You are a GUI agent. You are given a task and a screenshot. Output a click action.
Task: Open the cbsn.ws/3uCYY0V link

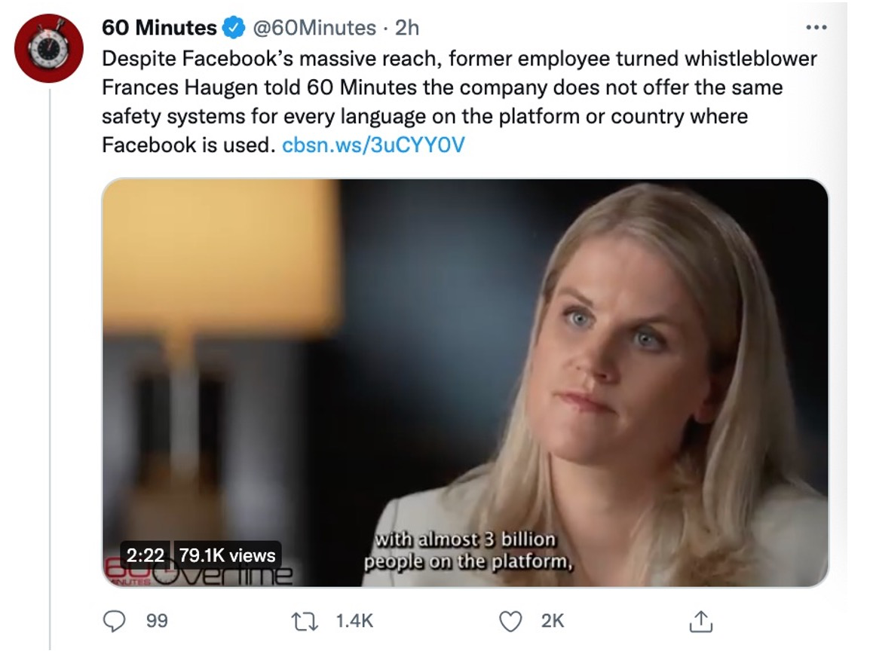pyautogui.click(x=373, y=145)
